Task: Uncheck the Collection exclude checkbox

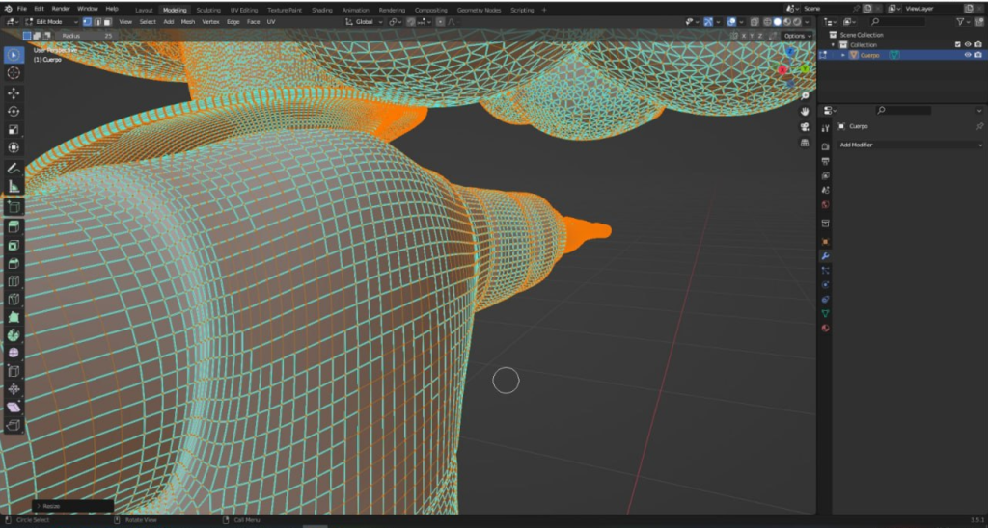Action: pos(957,44)
